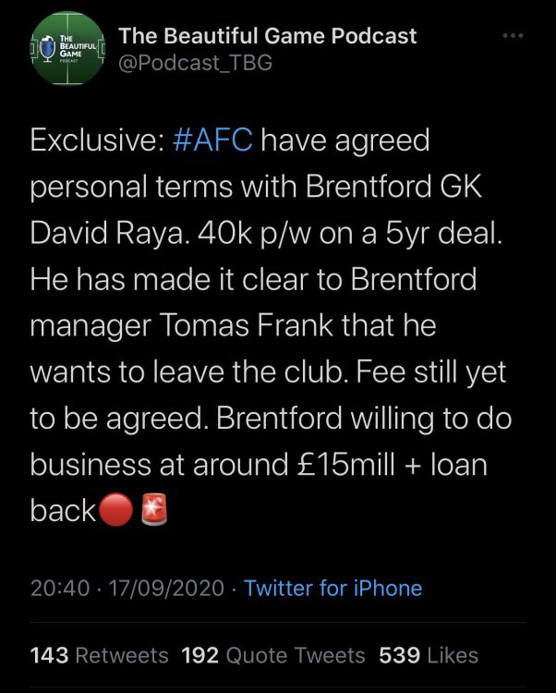Click the siren light emoji

click(152, 511)
